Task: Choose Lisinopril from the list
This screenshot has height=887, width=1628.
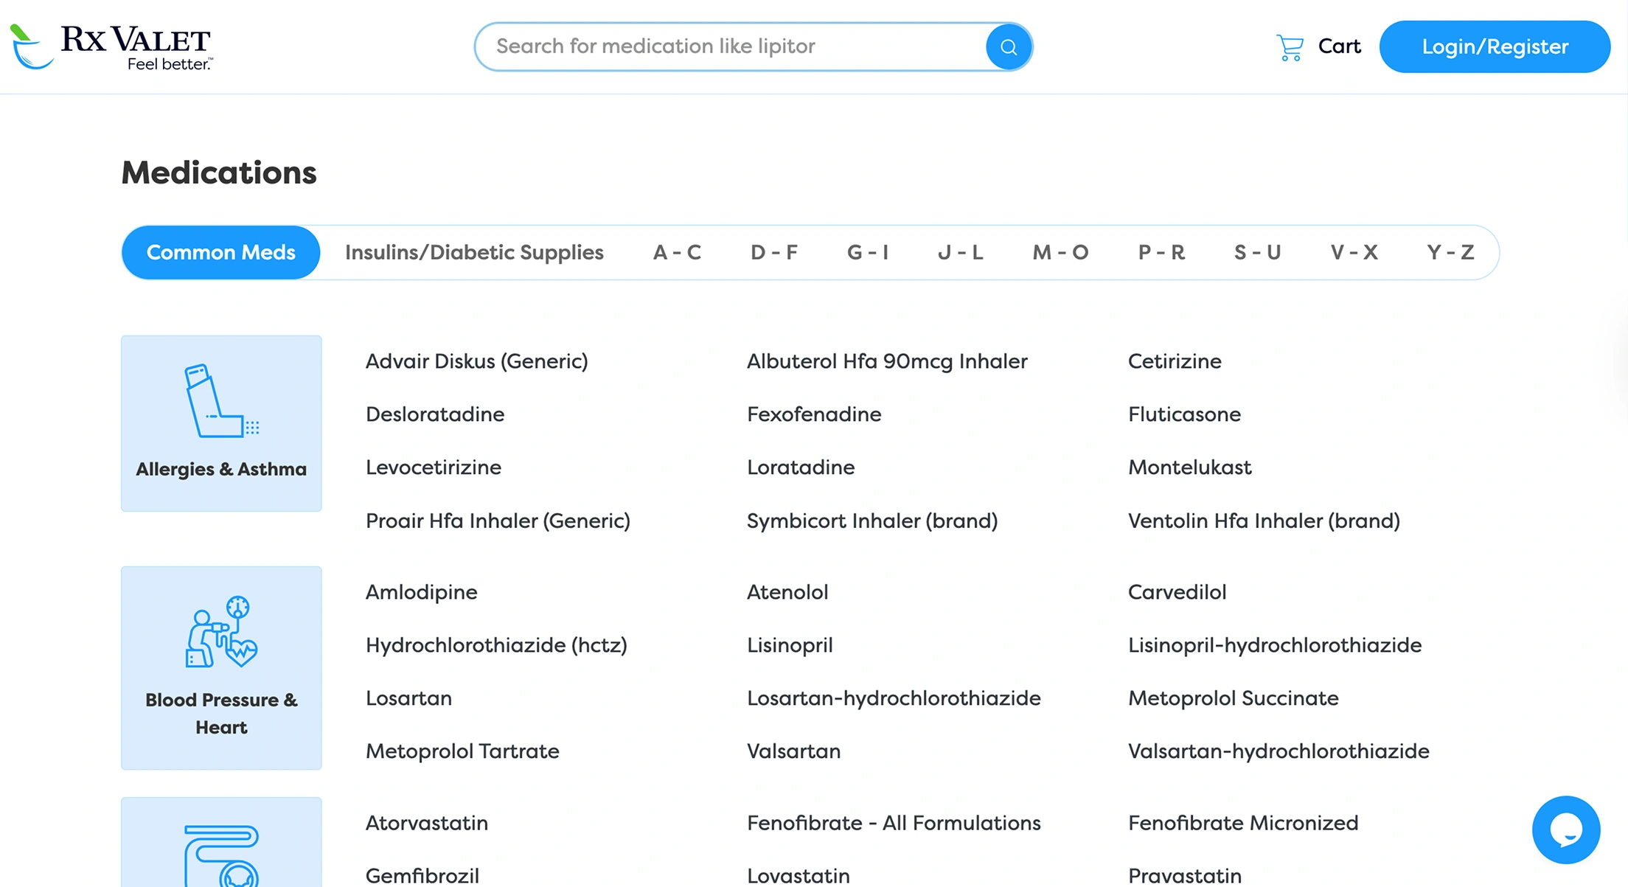Action: point(790,645)
